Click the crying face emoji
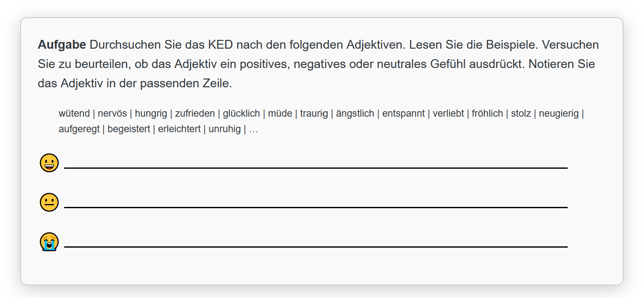The width and height of the screenshot is (644, 298). click(49, 242)
